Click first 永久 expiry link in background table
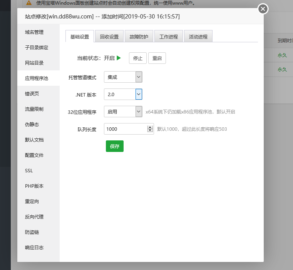The image size is (293, 270). pyautogui.click(x=282, y=55)
